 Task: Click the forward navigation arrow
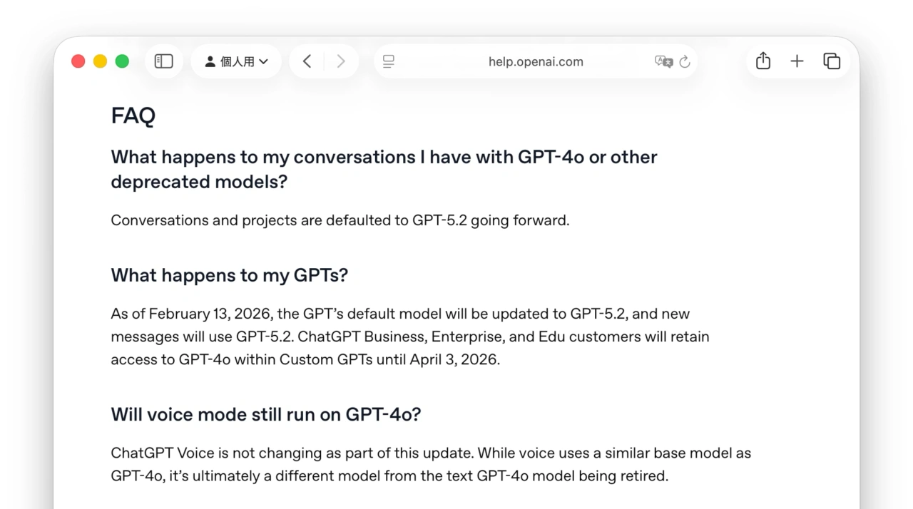(341, 61)
